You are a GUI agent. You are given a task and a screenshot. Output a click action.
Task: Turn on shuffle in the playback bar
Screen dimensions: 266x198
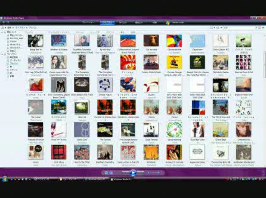click(106, 173)
